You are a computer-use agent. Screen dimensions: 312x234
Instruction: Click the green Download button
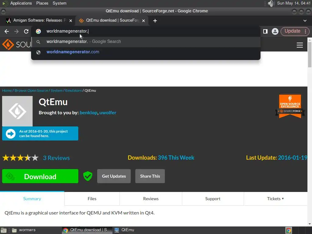point(40,176)
